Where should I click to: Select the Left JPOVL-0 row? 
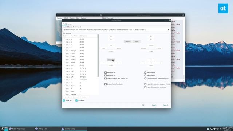coord(80,77)
